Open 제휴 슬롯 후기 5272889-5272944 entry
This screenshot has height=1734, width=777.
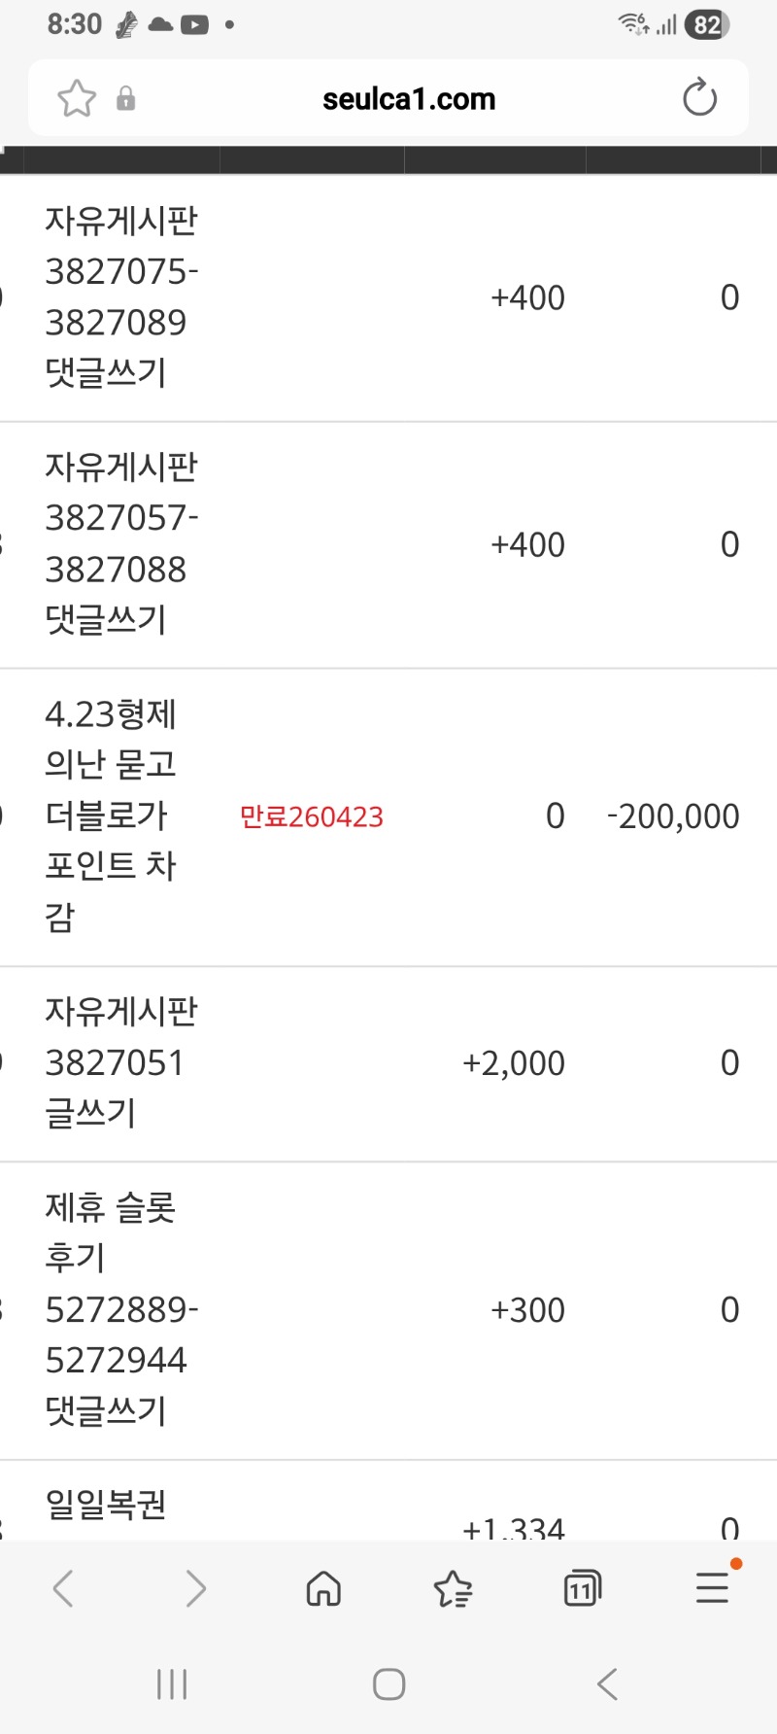tap(121, 1309)
